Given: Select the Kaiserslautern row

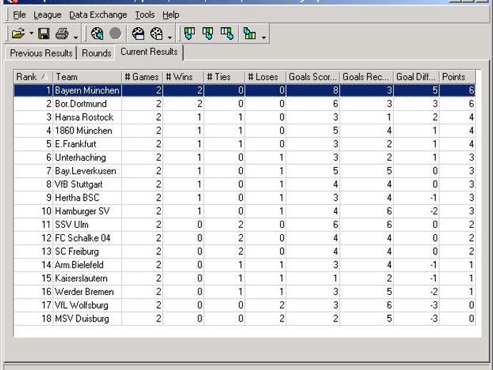Looking at the screenshot, I should tap(244, 279).
